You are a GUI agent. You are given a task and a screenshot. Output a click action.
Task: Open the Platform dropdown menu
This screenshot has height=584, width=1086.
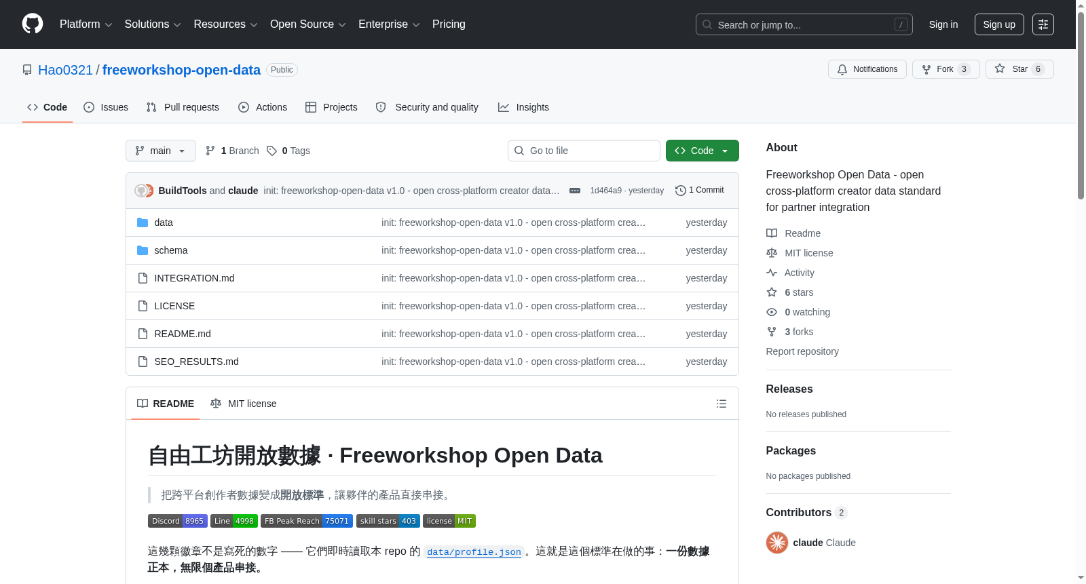coord(86,24)
